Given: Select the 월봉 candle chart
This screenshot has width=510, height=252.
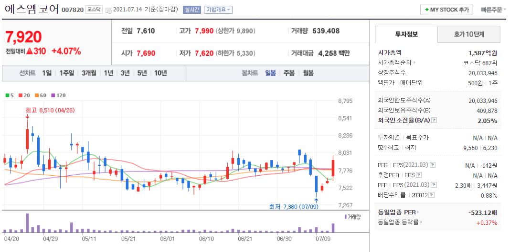Looking at the screenshot, I should (308, 73).
